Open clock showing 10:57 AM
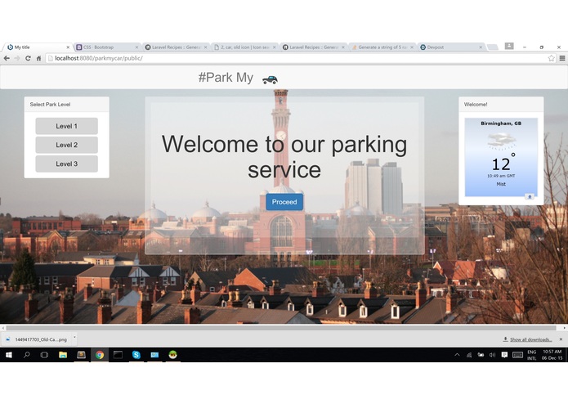Image resolution: width=568 pixels, height=404 pixels. coord(552,355)
